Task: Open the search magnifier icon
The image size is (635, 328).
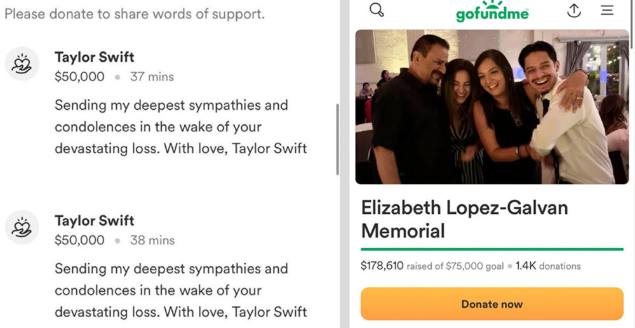Action: tap(377, 10)
